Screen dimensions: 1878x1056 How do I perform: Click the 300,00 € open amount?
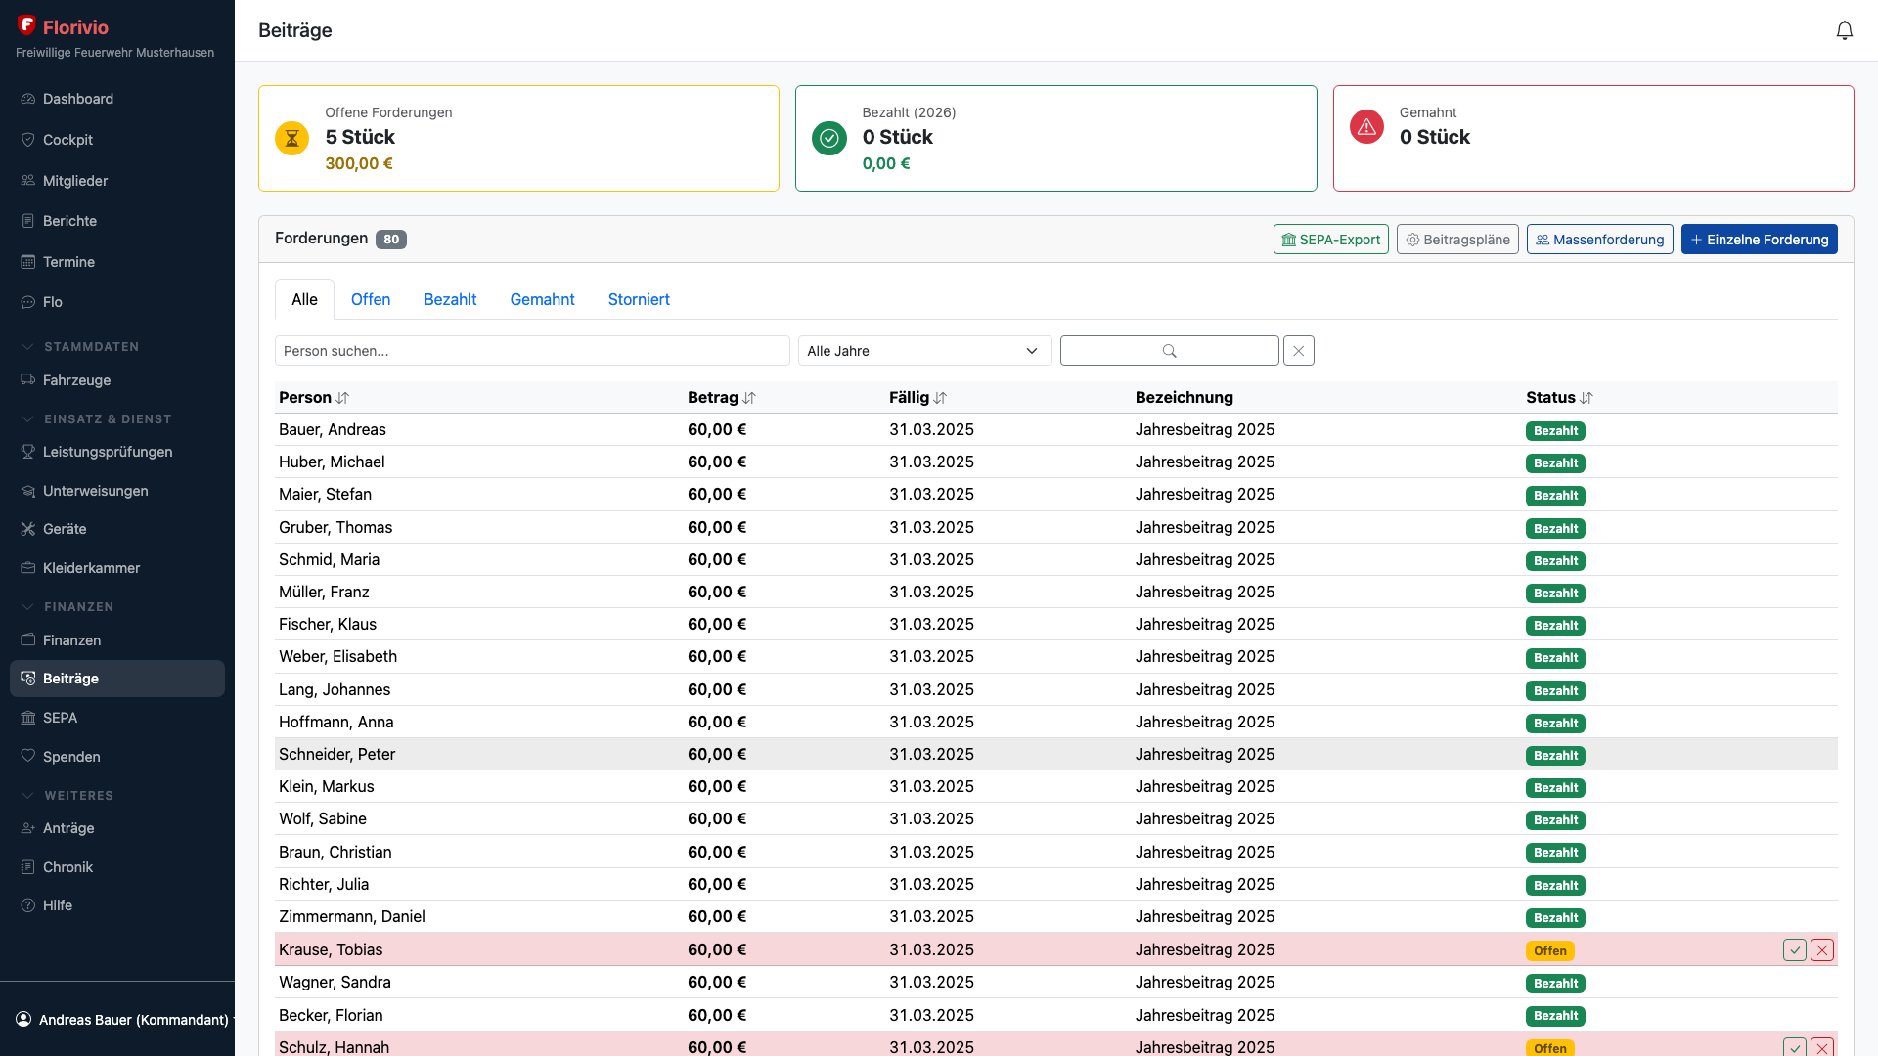[x=359, y=163]
